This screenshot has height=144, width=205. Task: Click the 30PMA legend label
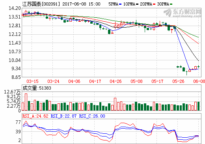point(163,4)
